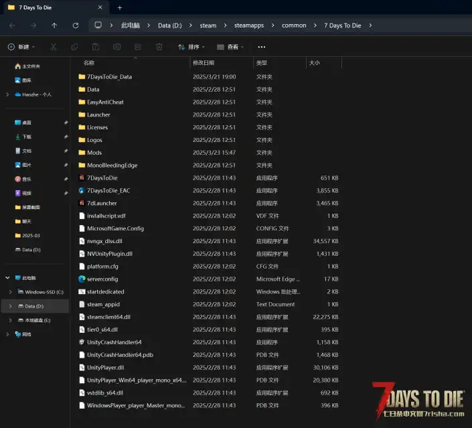472x428 pixels.
Task: Expand the Haozhe - 个人 OneDrive node
Action: [7, 94]
